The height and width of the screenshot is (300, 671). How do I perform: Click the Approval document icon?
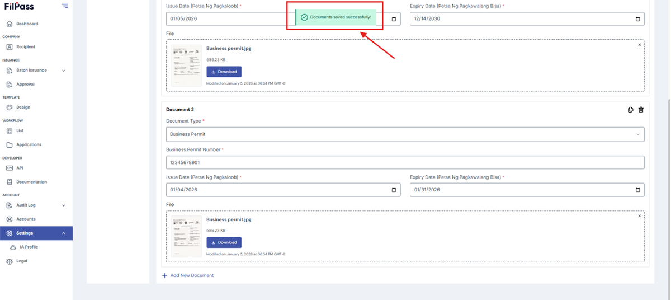point(10,85)
